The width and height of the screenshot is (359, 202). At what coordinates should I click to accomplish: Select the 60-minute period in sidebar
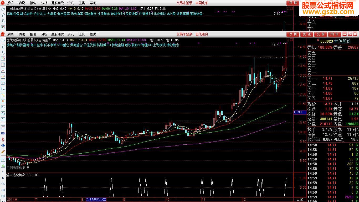pos(3,196)
